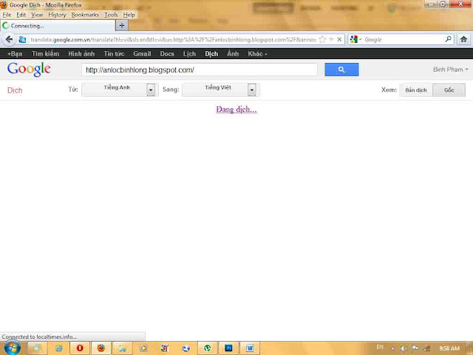
Task: Go to Hình ảnh in Google bar
Action: [81, 54]
